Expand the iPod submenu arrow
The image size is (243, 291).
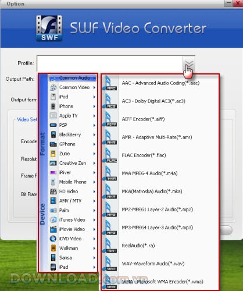[x=94, y=97]
